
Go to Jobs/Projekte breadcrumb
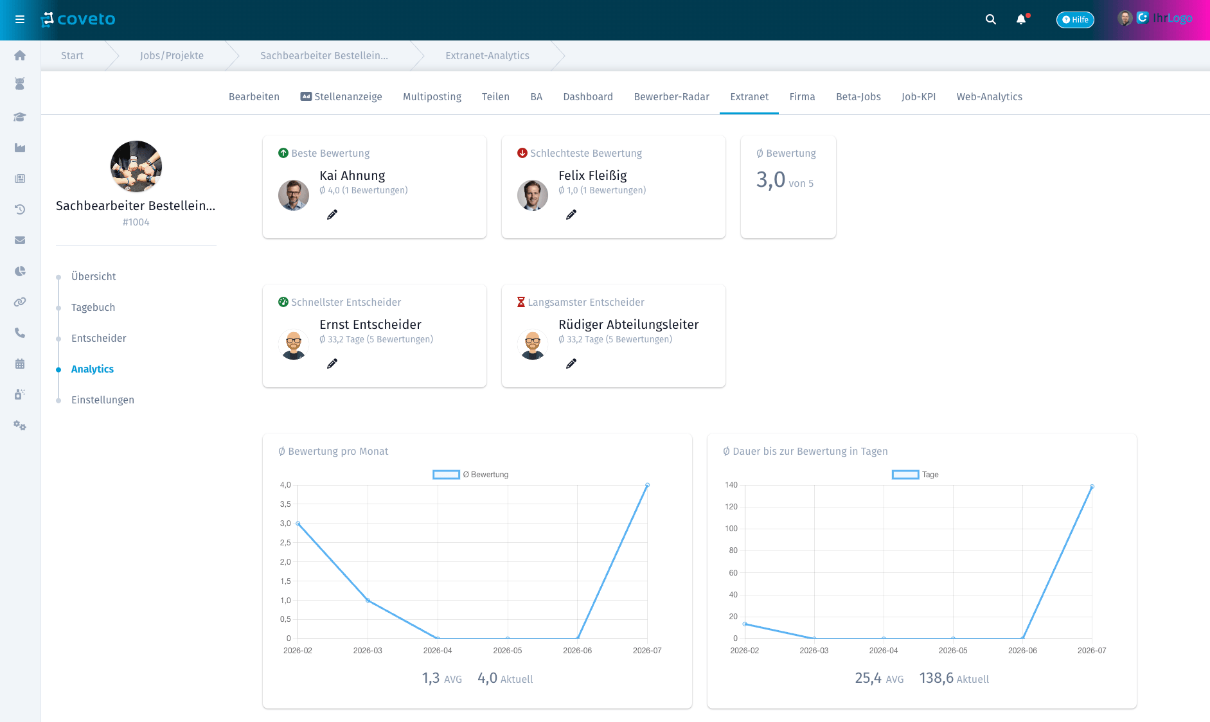(172, 56)
